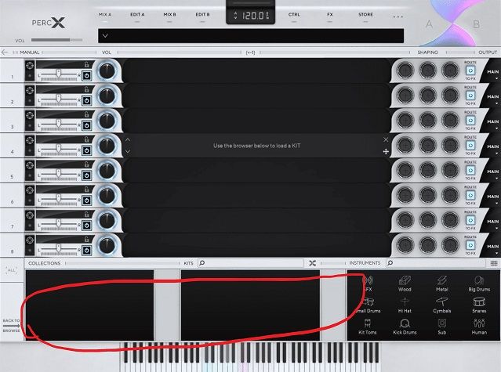Toggle power button on track 4
The width and height of the screenshot is (501, 372).
pyautogui.click(x=86, y=150)
